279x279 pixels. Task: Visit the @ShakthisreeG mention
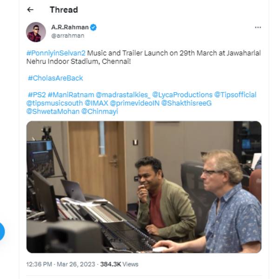pos(186,103)
